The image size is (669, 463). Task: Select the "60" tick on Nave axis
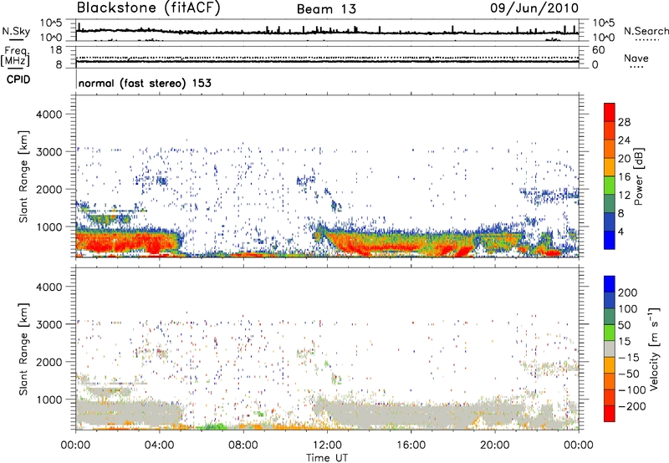599,50
